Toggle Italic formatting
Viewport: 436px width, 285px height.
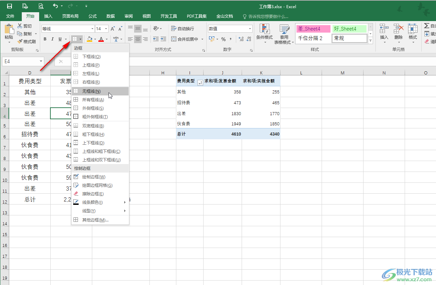pos(52,39)
